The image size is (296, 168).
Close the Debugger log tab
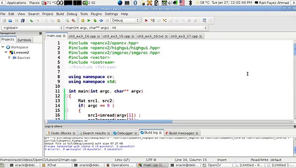(x=135, y=133)
